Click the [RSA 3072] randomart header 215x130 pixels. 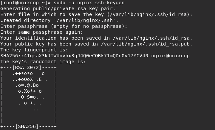tap(27, 67)
